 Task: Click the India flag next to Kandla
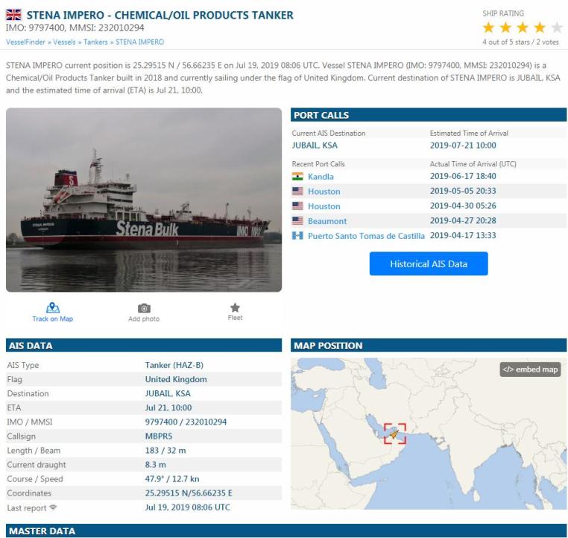[x=297, y=177]
